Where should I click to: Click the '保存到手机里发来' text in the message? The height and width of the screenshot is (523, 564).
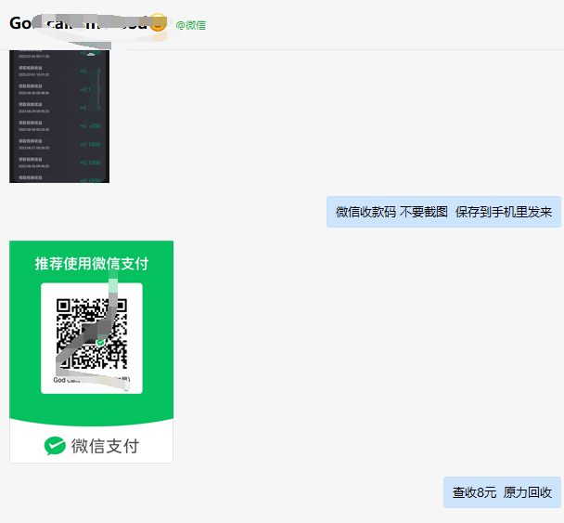click(x=504, y=212)
